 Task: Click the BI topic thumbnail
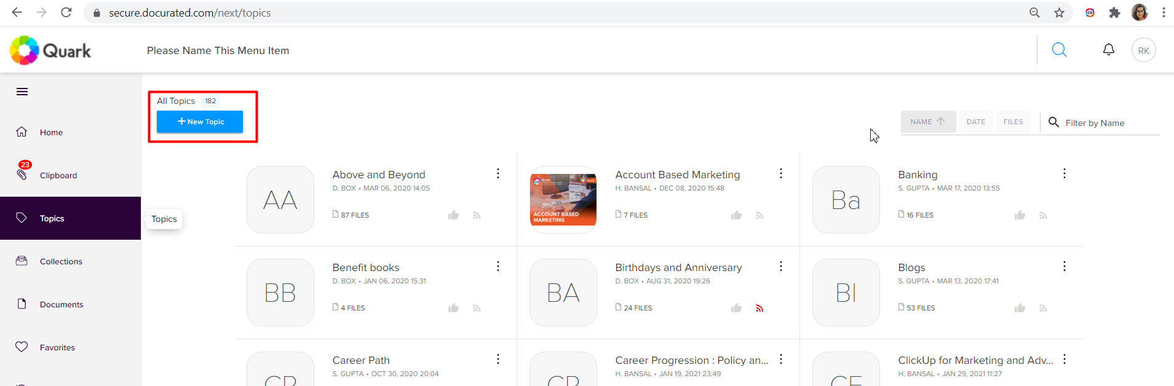[x=846, y=293]
